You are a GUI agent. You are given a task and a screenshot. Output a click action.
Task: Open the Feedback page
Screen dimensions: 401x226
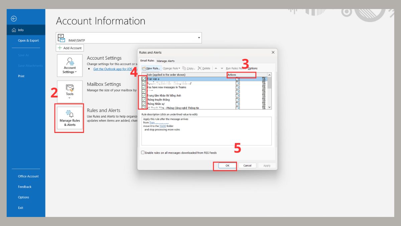click(25, 187)
